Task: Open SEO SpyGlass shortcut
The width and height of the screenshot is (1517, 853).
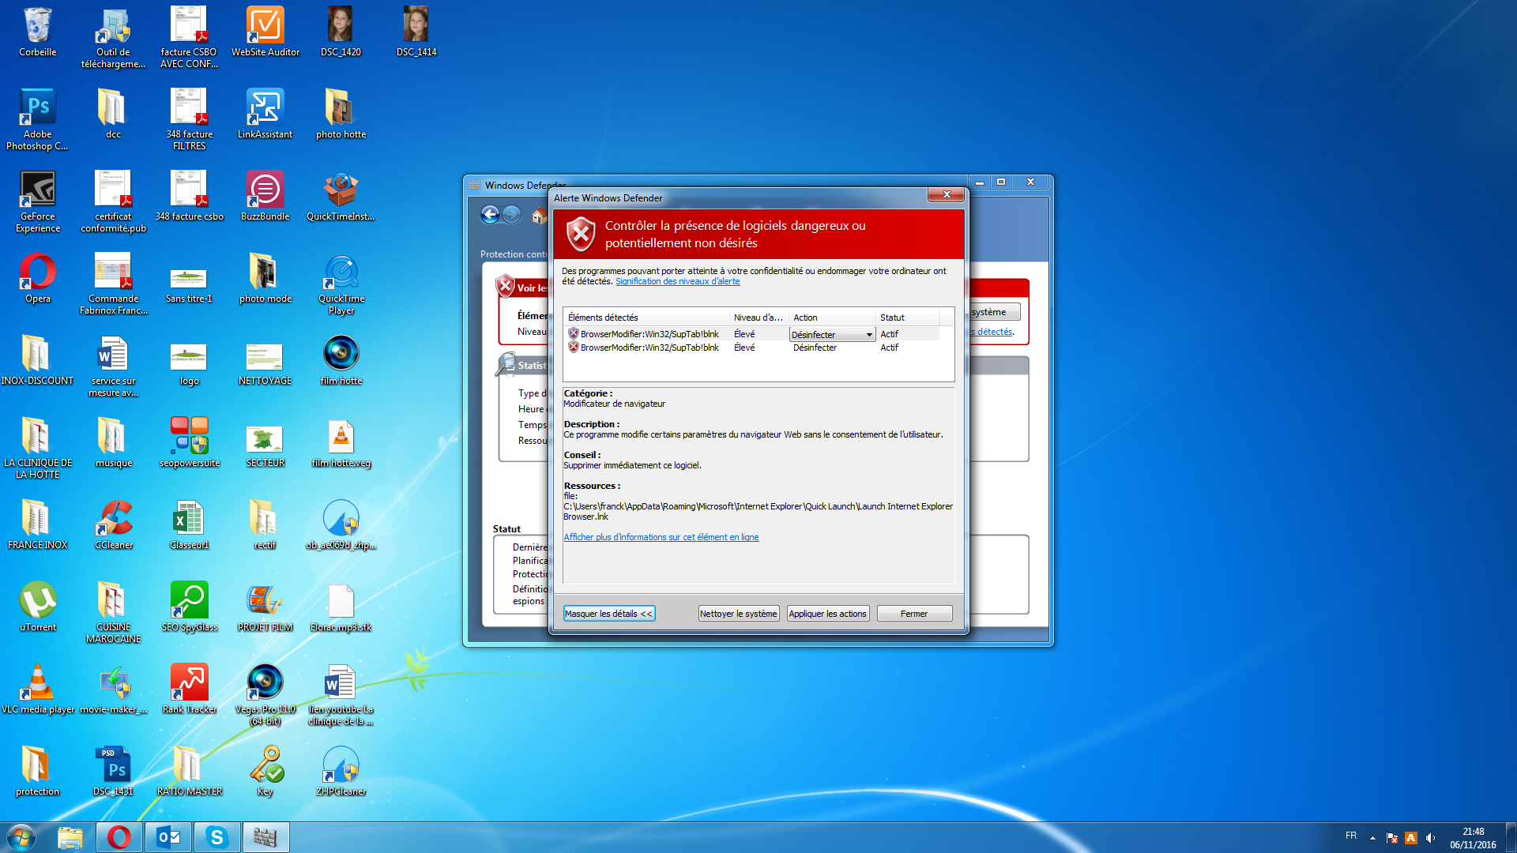Action: coord(189,607)
